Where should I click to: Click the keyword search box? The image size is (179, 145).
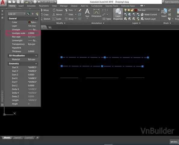pyautogui.click(x=171, y=2)
